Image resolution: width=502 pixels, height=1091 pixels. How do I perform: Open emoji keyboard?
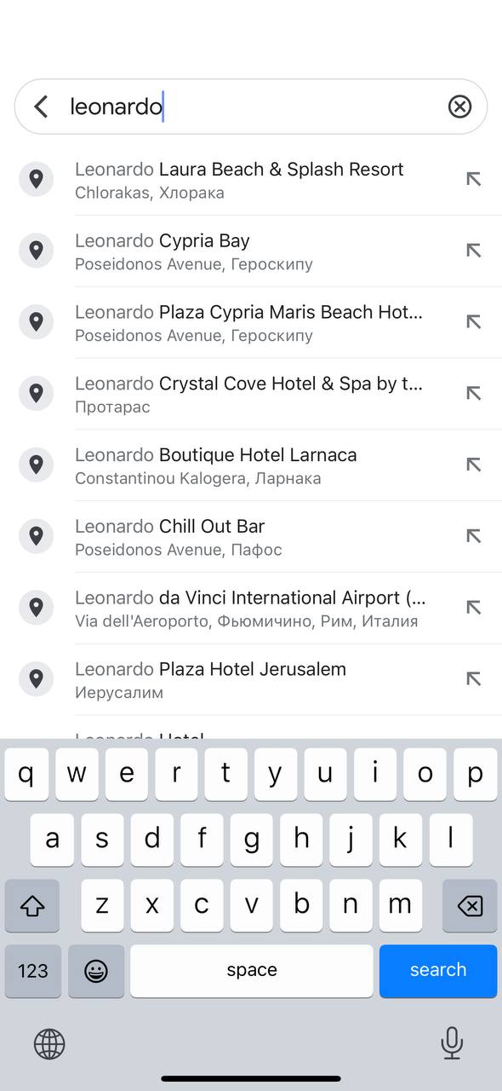[96, 971]
